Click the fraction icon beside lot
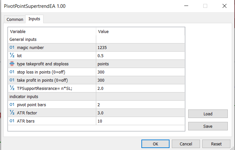Image resolution: width=235 pixels, height=150 pixels. 12,56
